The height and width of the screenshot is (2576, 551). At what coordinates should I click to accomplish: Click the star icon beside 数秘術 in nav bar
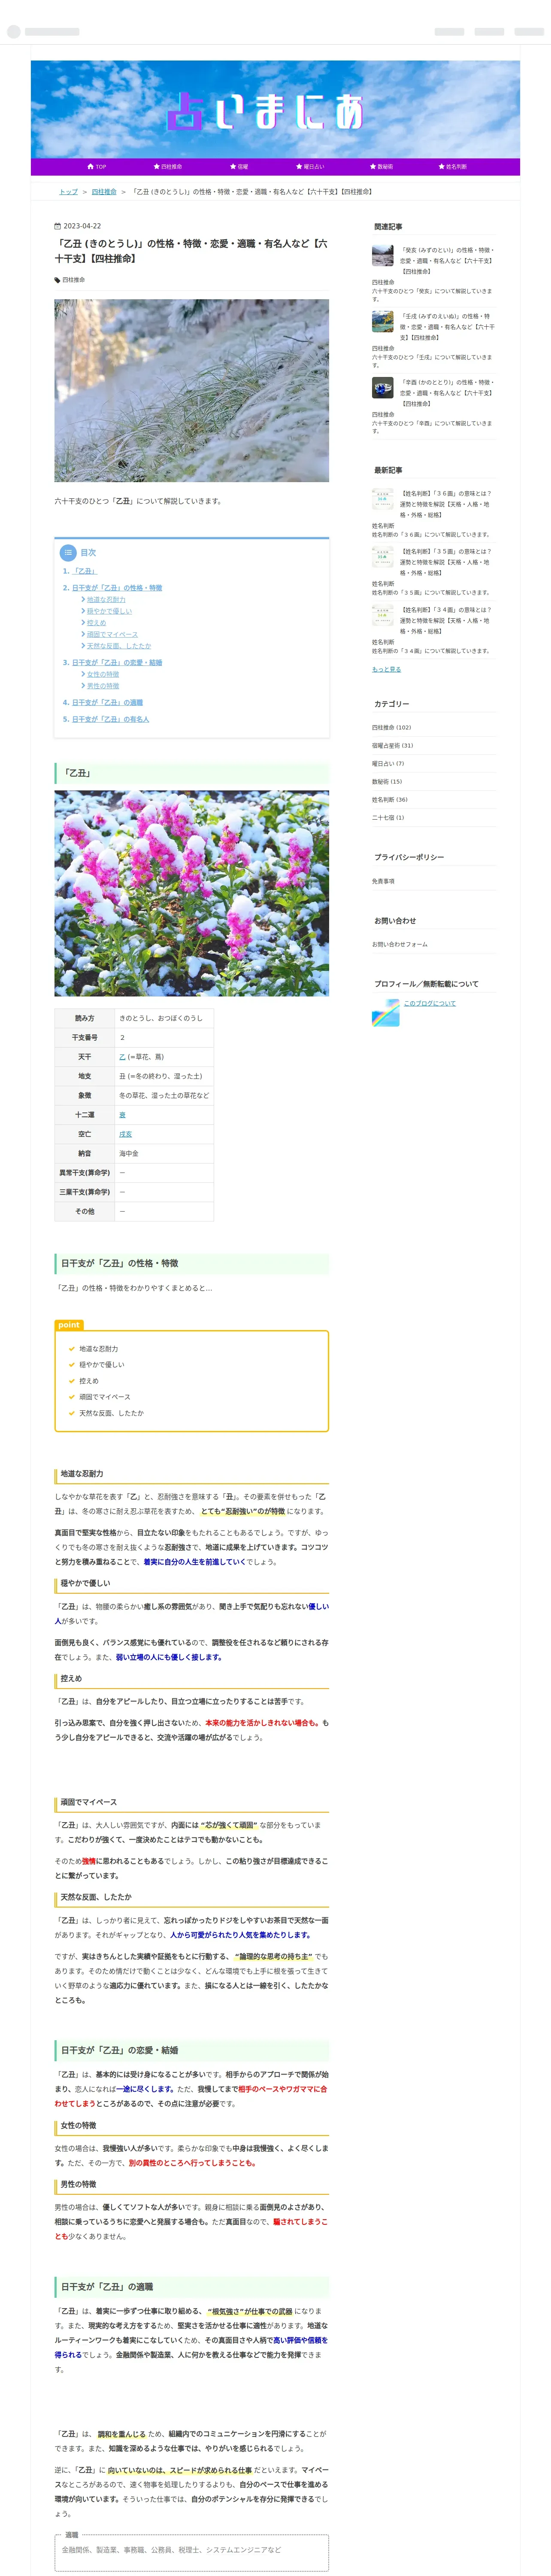pos(373,167)
